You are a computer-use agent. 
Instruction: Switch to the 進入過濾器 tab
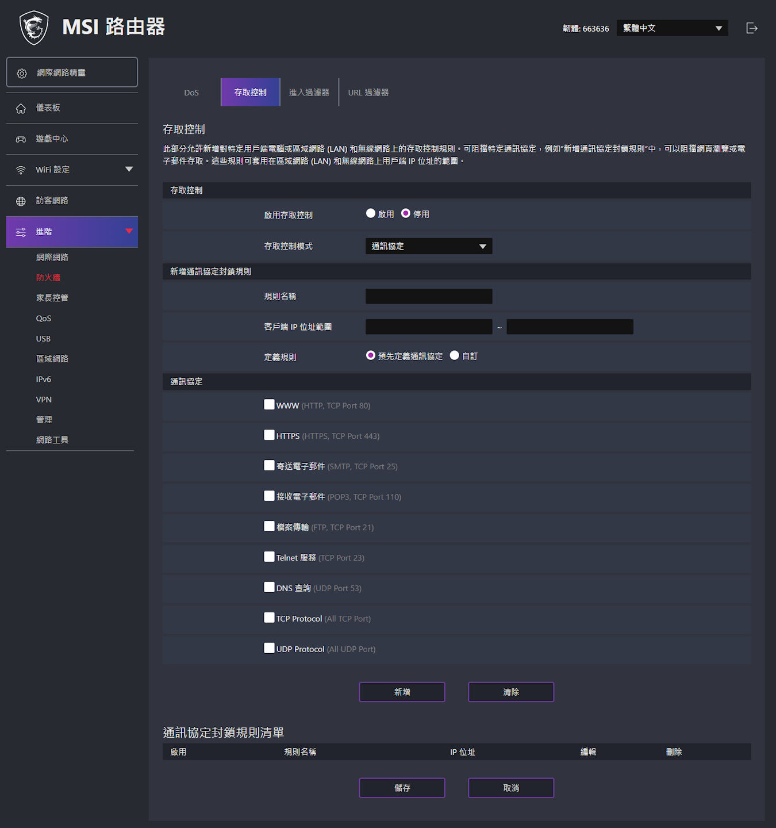(x=309, y=93)
